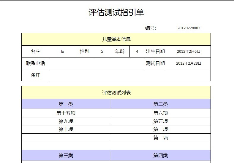Click the 联系电话 label cell

click(x=35, y=63)
